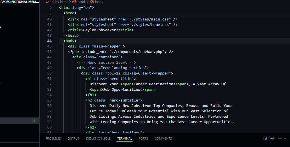The image size is (290, 147).
Task: Click line number 44 in gutter
Action: 49,41
